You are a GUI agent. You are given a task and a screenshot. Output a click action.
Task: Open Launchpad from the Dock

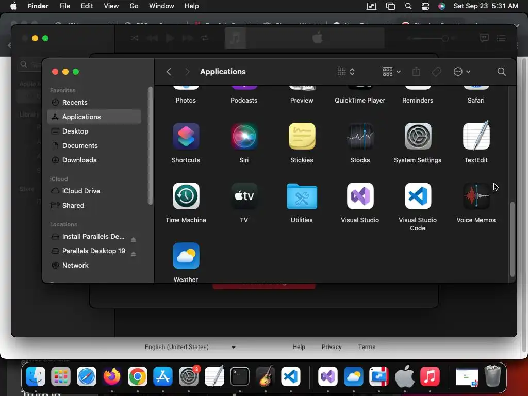61,376
